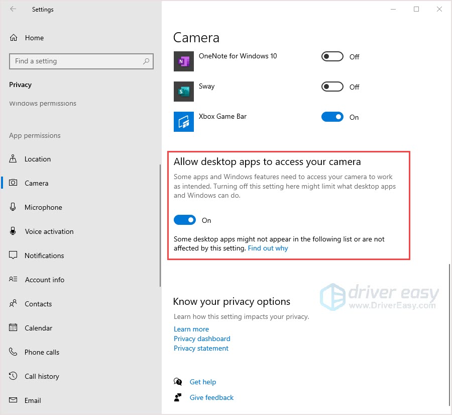Enable camera for OneNote for Windows 10
The image size is (452, 415).
tap(332, 57)
